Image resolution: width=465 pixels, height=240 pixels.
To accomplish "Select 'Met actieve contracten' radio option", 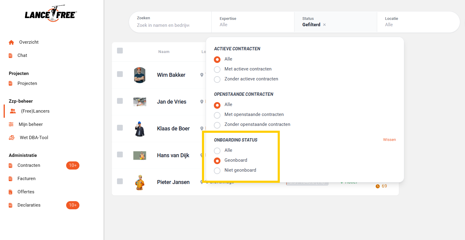I will pyautogui.click(x=217, y=70).
